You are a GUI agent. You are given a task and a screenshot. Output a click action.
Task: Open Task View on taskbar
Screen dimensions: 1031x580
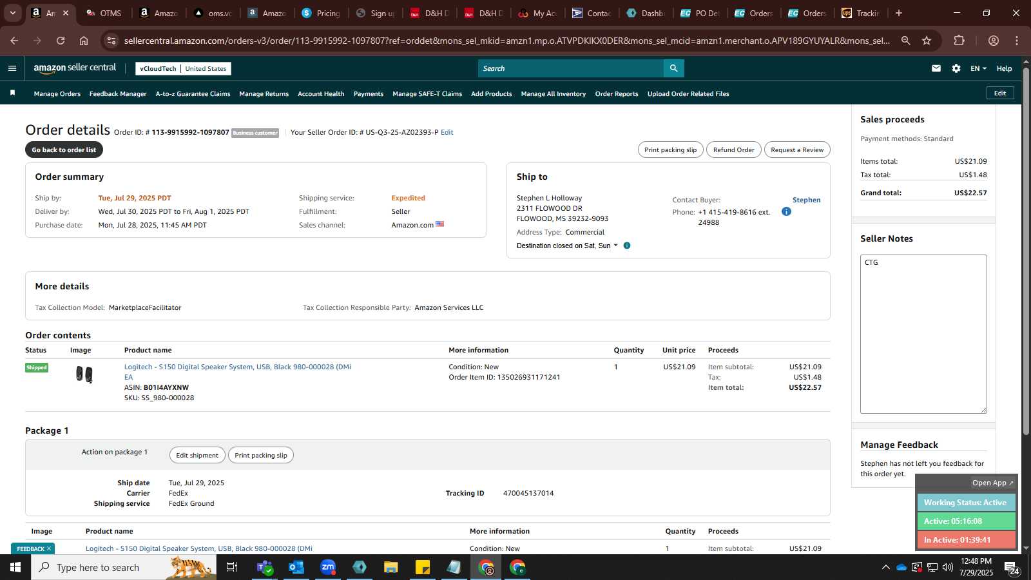(232, 567)
